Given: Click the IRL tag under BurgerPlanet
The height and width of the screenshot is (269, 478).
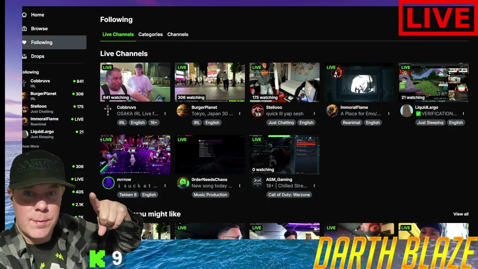Looking at the screenshot, I should point(197,123).
